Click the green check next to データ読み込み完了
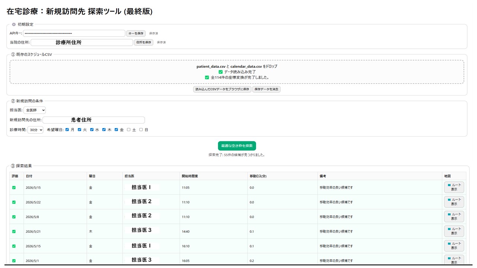The width and height of the screenshot is (477, 268). [221, 72]
